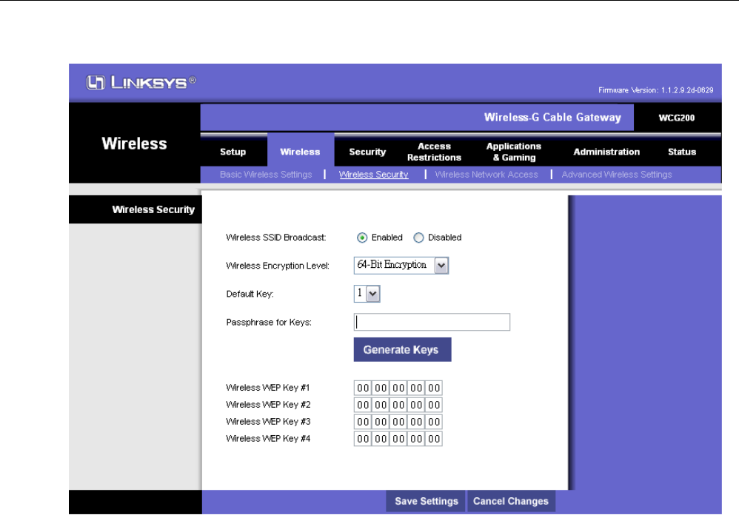
Task: Click first byte field of WEP Key #4
Action: pos(363,439)
